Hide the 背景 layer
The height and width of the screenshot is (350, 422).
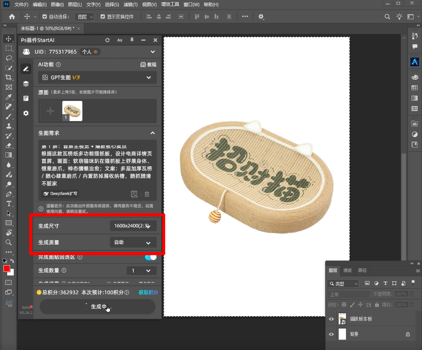pos(331,334)
